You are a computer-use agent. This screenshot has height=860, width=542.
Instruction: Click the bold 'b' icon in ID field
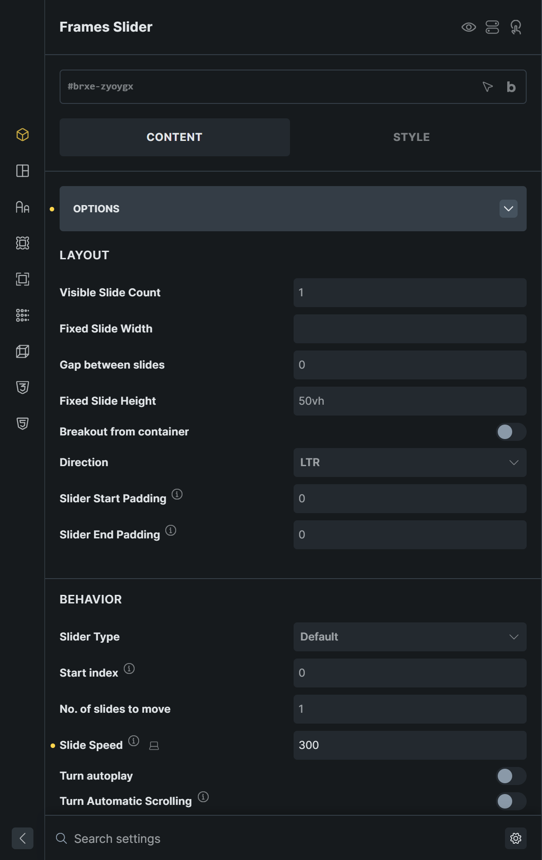[x=511, y=87]
